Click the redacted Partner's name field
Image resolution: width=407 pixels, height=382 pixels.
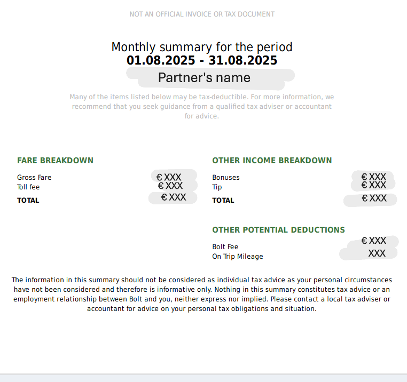coord(204,77)
